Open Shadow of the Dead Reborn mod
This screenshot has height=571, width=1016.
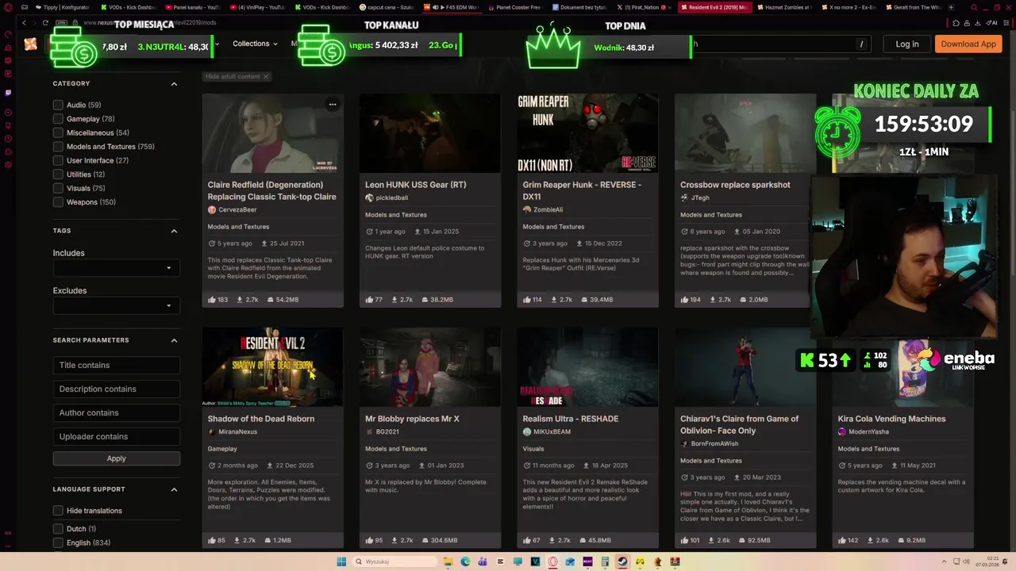pos(261,419)
